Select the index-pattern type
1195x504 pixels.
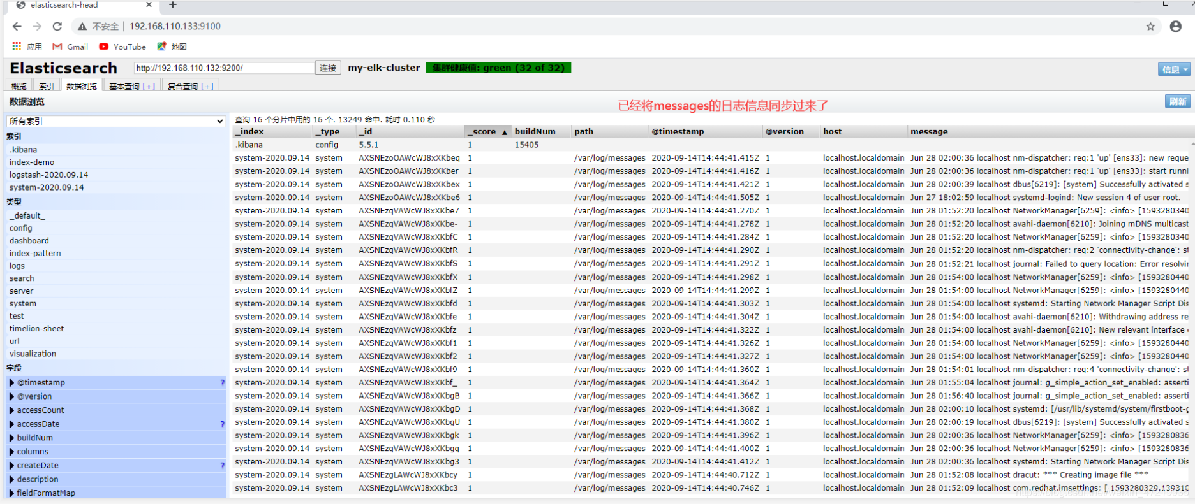point(116,253)
